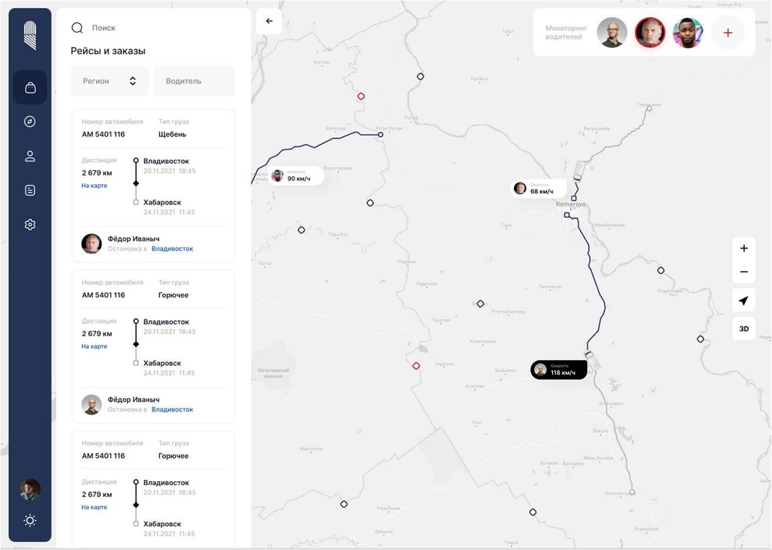Collapse the panel with the back arrow
This screenshot has width=772, height=550.
[269, 21]
